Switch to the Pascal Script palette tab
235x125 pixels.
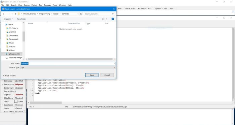click(x=130, y=8)
